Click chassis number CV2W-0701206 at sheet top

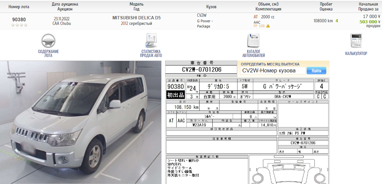[x=202, y=70]
